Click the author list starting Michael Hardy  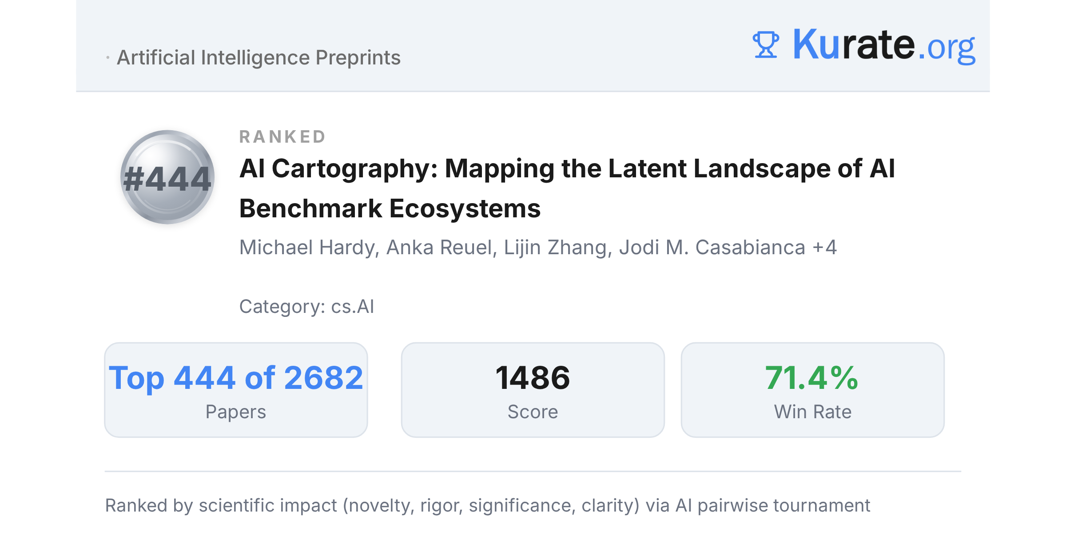(x=538, y=248)
